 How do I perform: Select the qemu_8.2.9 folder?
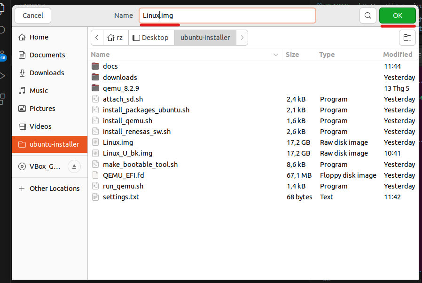(x=121, y=88)
